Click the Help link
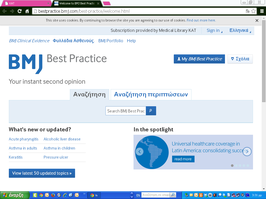The height and width of the screenshot is (199, 266). click(131, 41)
